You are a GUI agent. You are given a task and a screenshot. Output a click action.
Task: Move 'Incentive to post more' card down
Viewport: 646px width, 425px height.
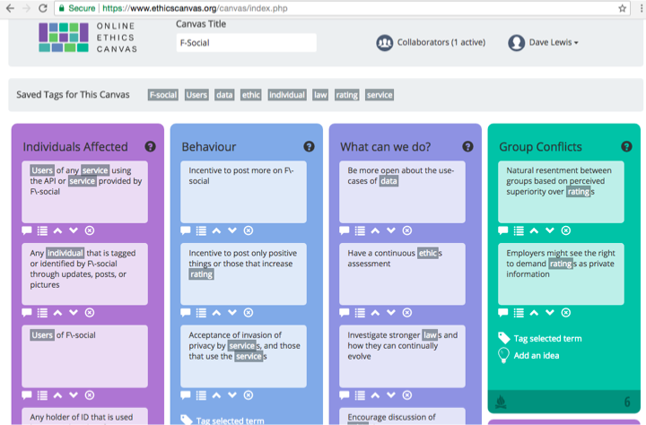(x=232, y=230)
